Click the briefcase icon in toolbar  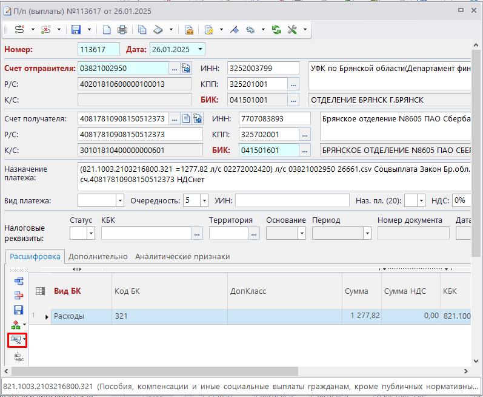click(x=189, y=29)
